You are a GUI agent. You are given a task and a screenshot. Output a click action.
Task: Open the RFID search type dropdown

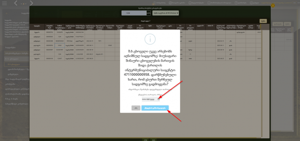click(166, 13)
